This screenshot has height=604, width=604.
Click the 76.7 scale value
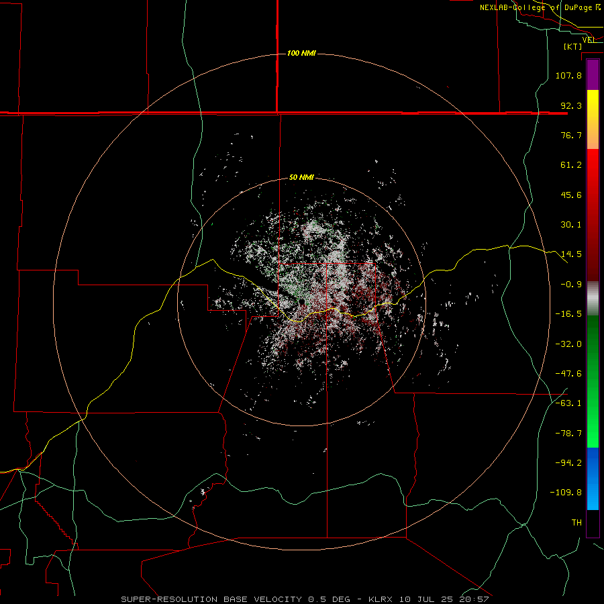(571, 135)
